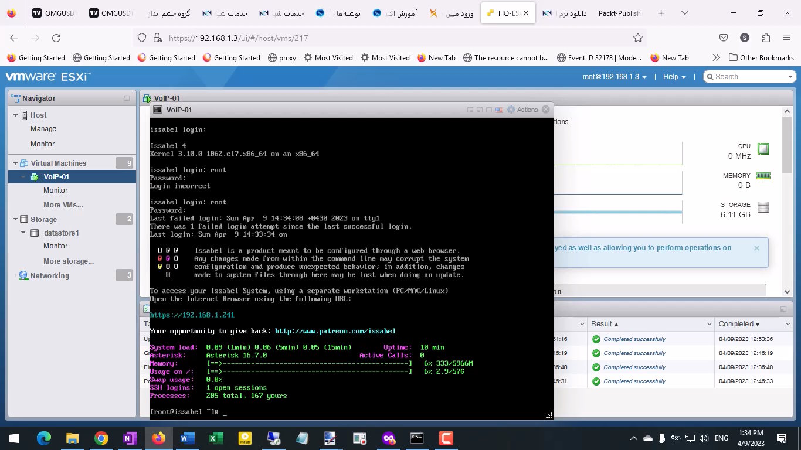The image size is (801, 450).
Task: Open Microsoft Word from the taskbar
Action: click(187, 438)
